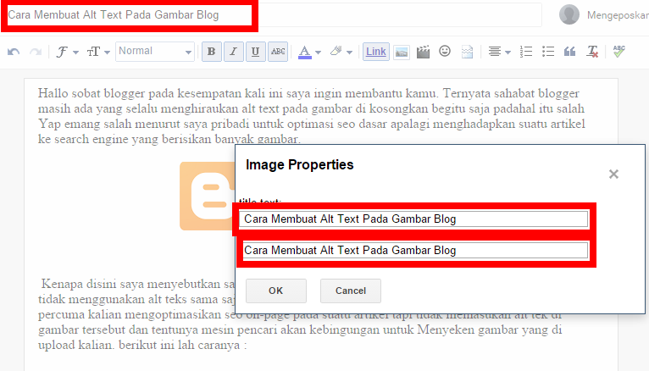649x371 pixels.
Task: Apply strikethrough to text
Action: click(x=278, y=52)
